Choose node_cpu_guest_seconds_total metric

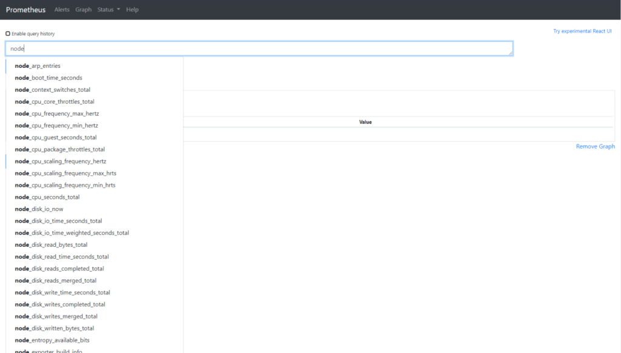pyautogui.click(x=95, y=137)
